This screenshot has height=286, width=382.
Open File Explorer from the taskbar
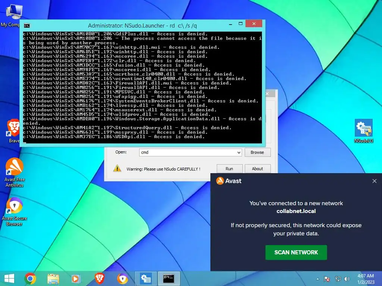(x=53, y=279)
